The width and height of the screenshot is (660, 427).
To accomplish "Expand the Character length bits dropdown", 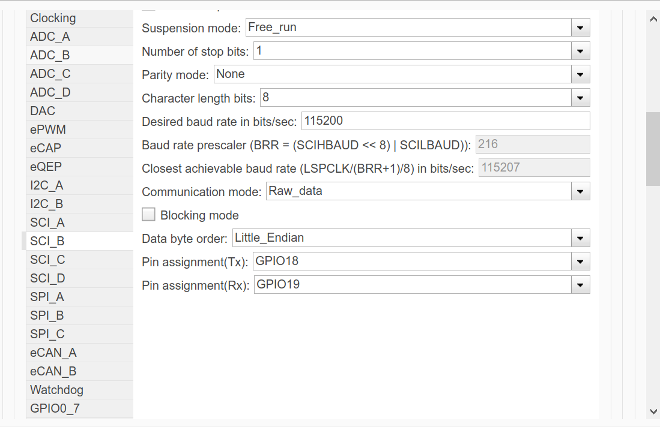I will (x=580, y=98).
